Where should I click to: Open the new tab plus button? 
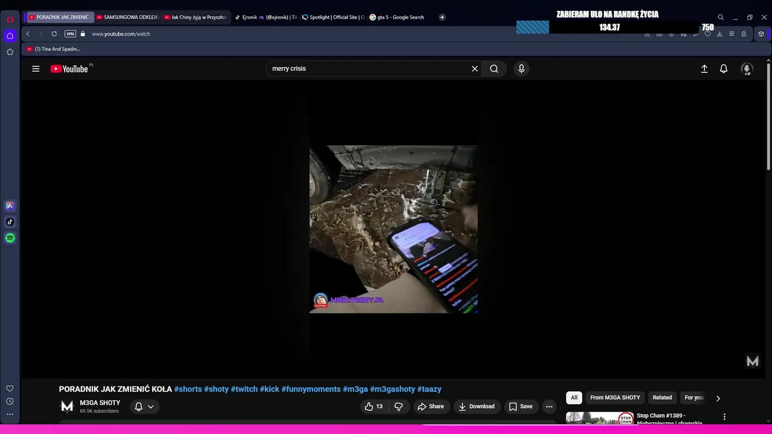point(442,17)
